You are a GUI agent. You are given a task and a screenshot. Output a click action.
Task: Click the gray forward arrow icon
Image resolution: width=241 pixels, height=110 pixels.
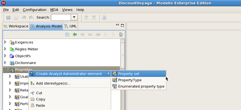[x=83, y=35]
